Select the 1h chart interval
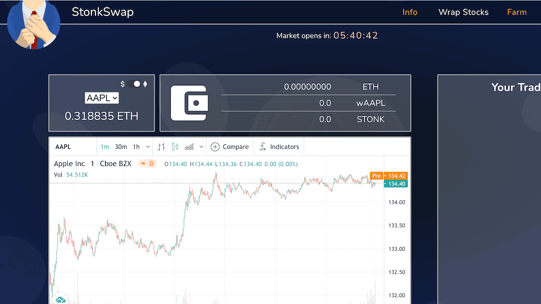The height and width of the screenshot is (304, 541). click(136, 147)
